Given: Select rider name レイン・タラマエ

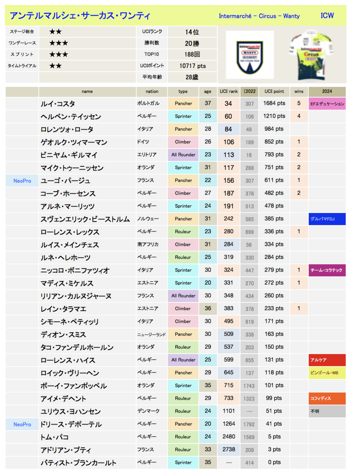Looking at the screenshot, I should pyautogui.click(x=63, y=309).
